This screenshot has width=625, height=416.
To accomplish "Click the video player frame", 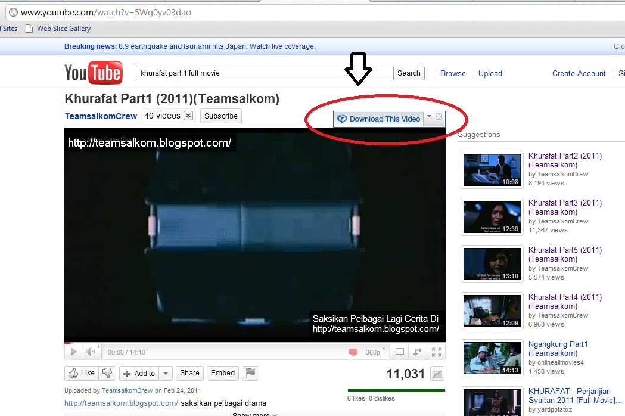I will [254, 235].
